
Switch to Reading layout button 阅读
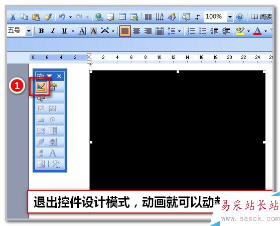tap(261, 16)
